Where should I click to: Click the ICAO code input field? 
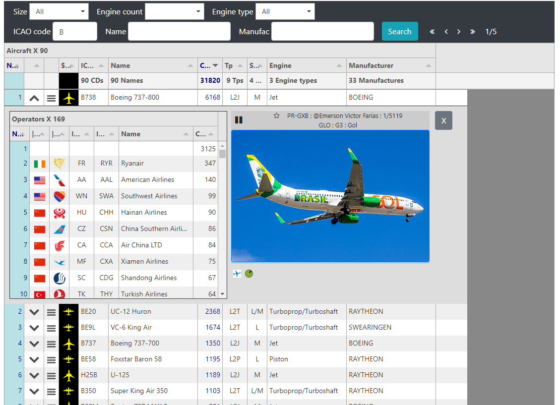coord(75,31)
